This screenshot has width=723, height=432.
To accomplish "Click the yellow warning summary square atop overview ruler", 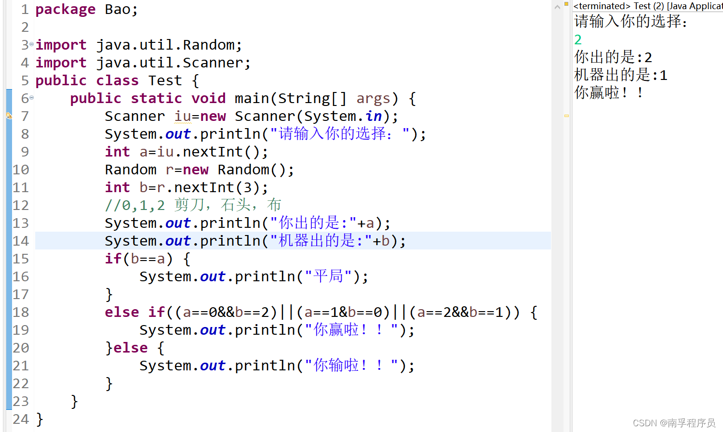I will [566, 4].
